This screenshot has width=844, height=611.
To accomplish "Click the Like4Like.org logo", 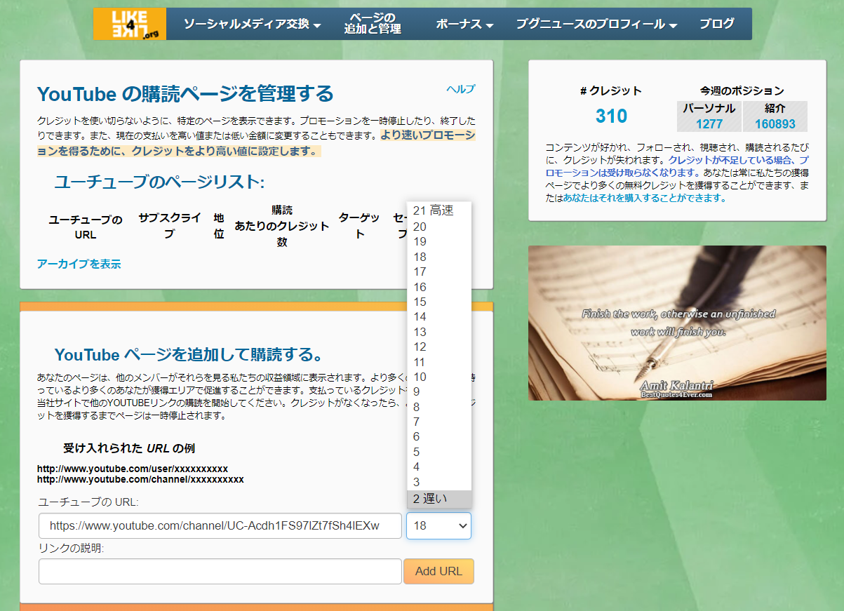I will coord(130,24).
